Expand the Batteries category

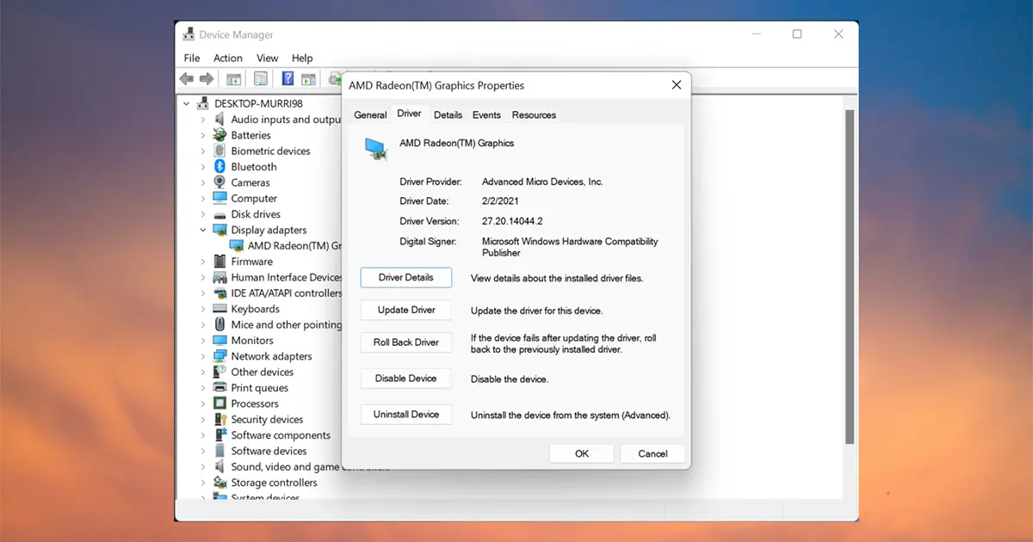(x=203, y=135)
